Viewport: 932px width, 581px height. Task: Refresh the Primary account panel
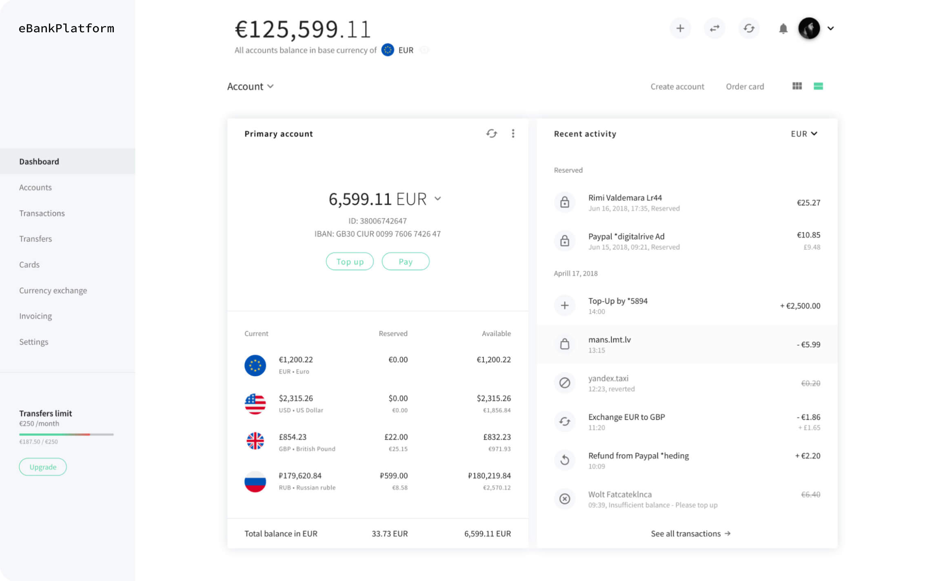(x=491, y=133)
